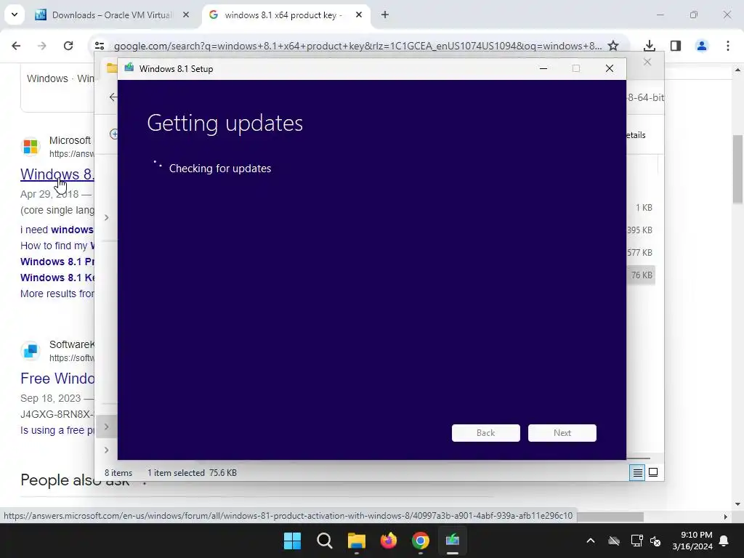This screenshot has width=744, height=558.
Task: Switch Explorer to large thumbnails view icon
Action: point(653,472)
